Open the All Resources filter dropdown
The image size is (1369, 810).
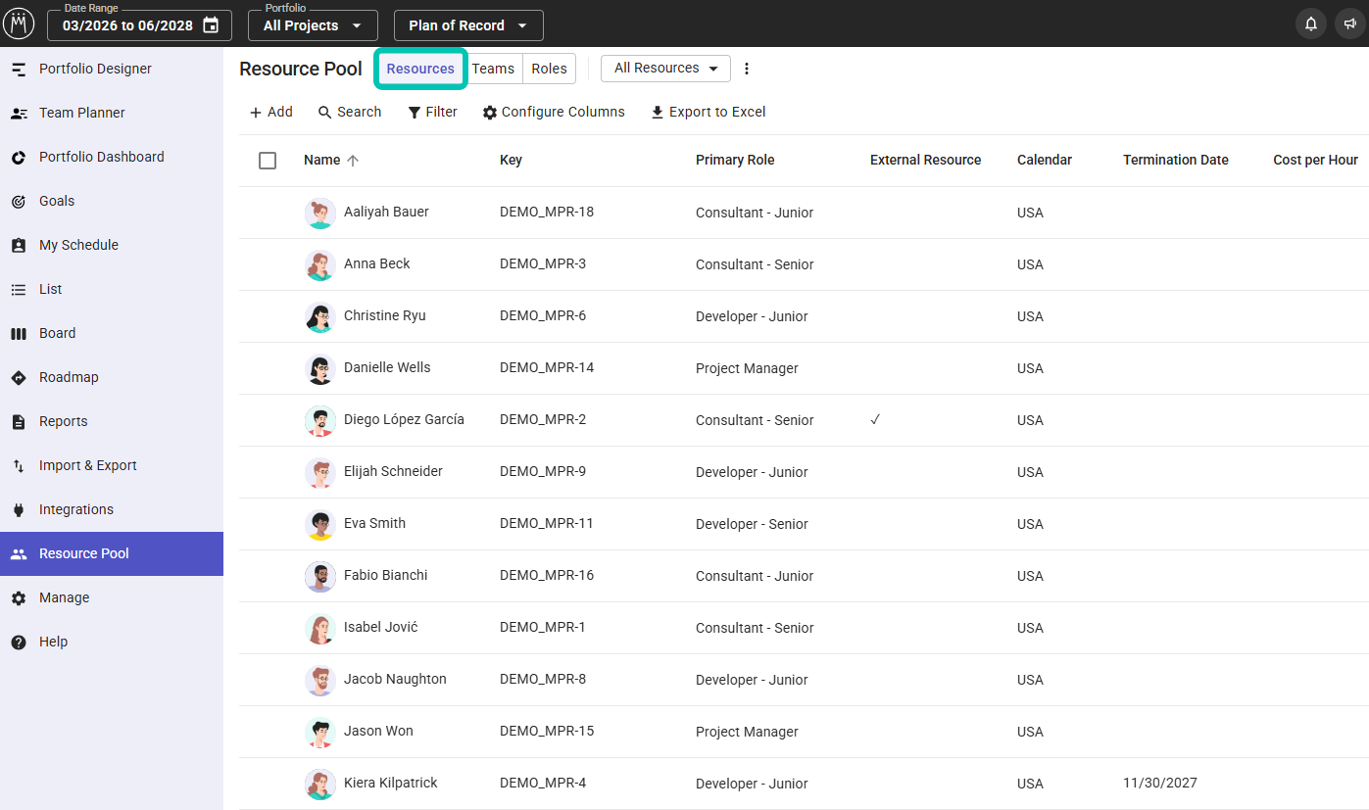665,69
